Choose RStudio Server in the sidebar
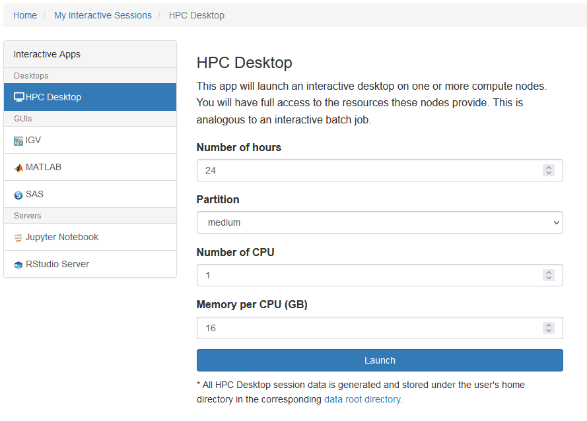 tap(57, 265)
